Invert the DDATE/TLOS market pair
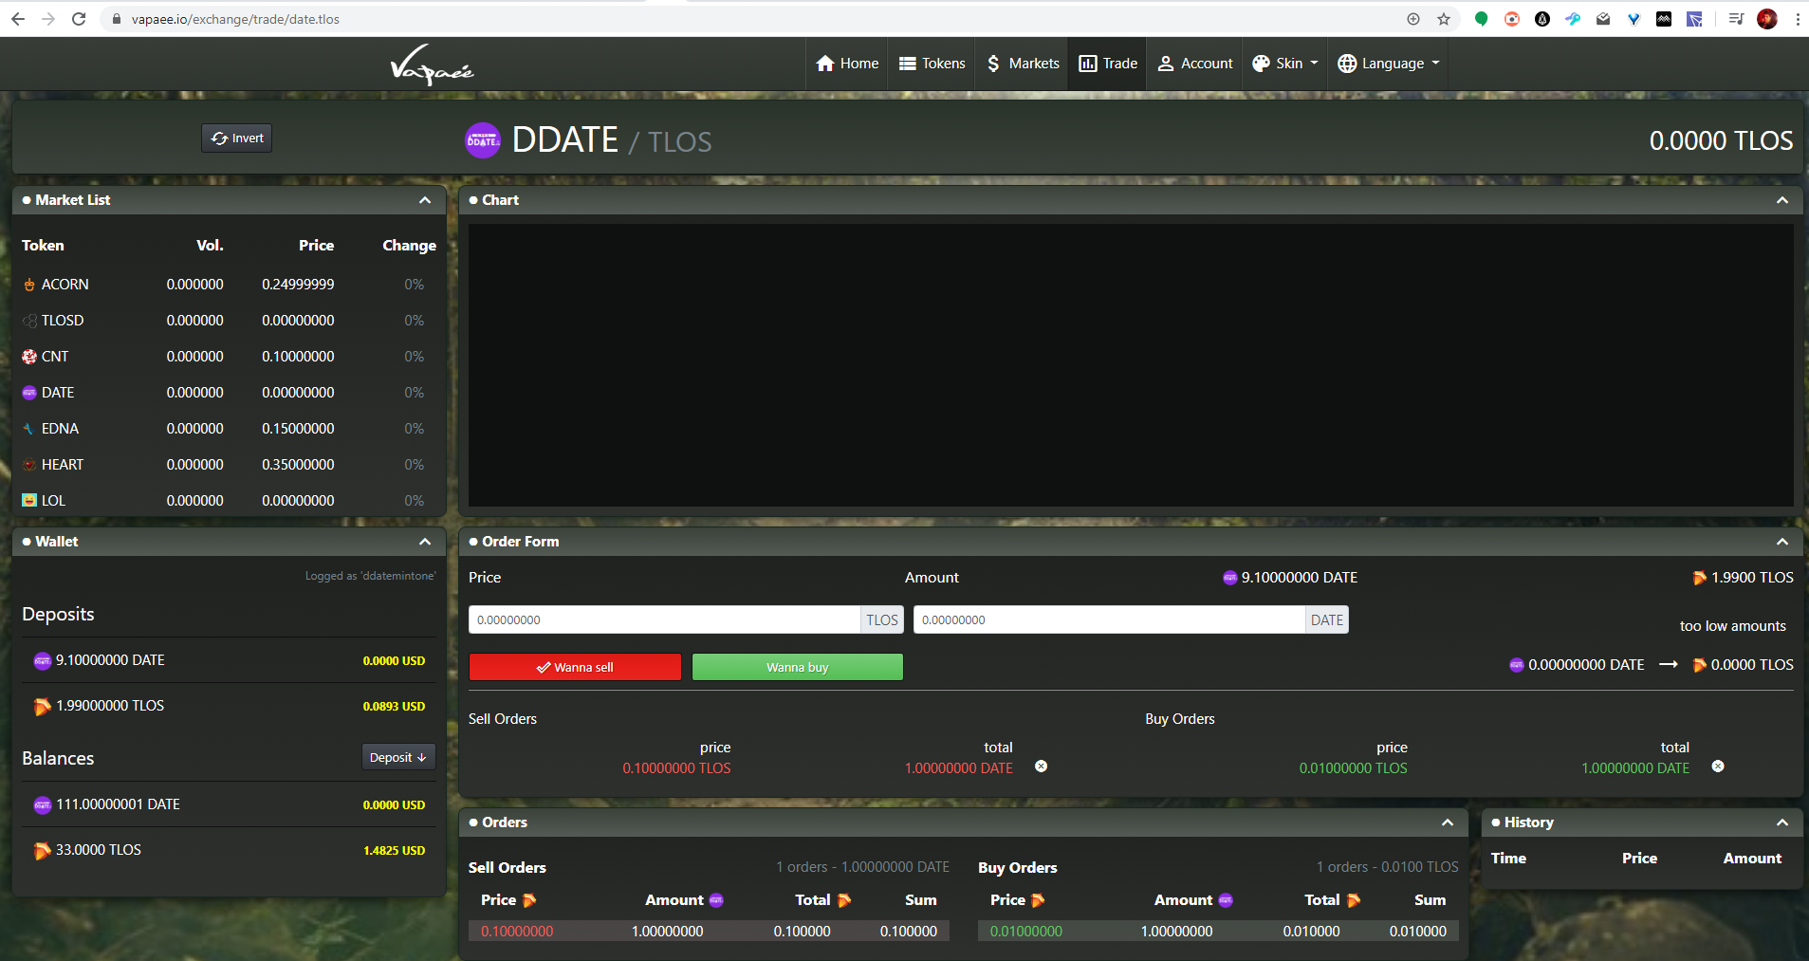The height and width of the screenshot is (961, 1809). point(237,139)
